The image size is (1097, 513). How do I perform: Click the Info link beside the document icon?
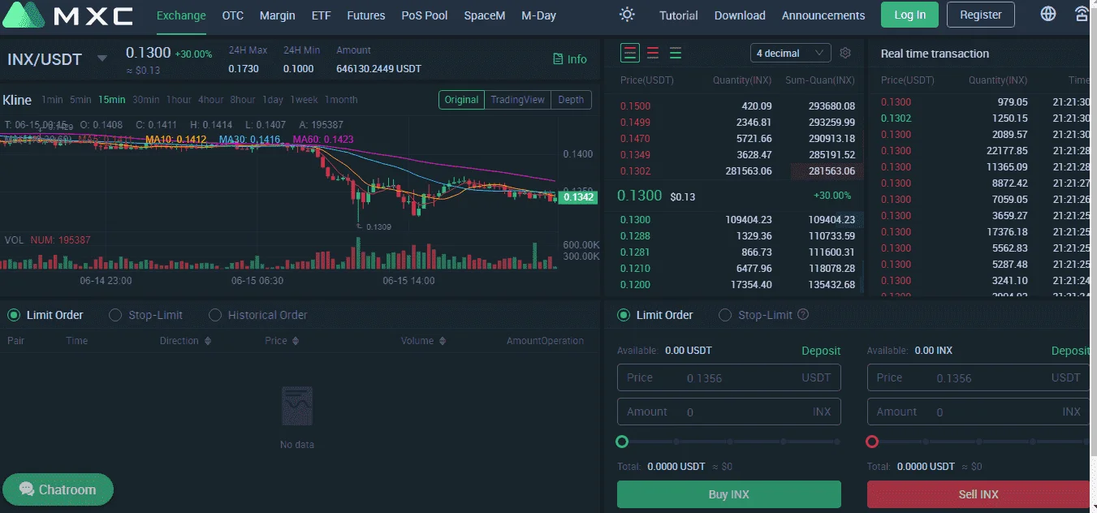(577, 59)
